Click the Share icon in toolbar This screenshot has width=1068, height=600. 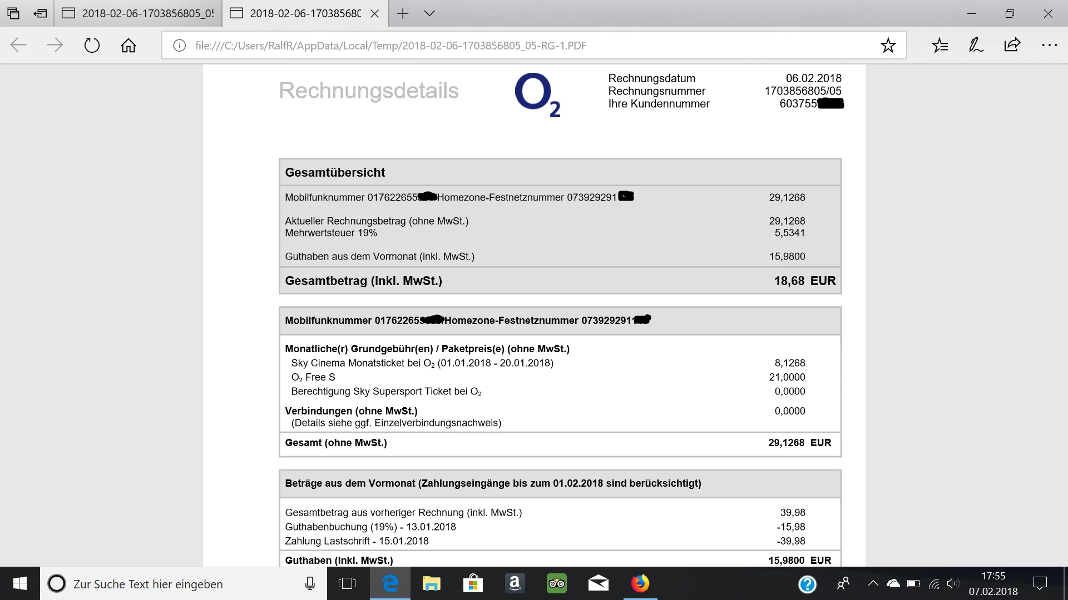pos(1012,45)
